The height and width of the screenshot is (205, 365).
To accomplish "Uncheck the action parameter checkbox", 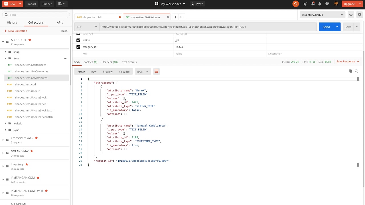I will 78,40.
